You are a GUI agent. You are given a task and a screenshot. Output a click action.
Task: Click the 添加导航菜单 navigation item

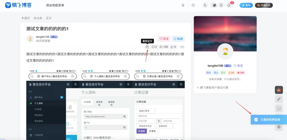[55, 5]
